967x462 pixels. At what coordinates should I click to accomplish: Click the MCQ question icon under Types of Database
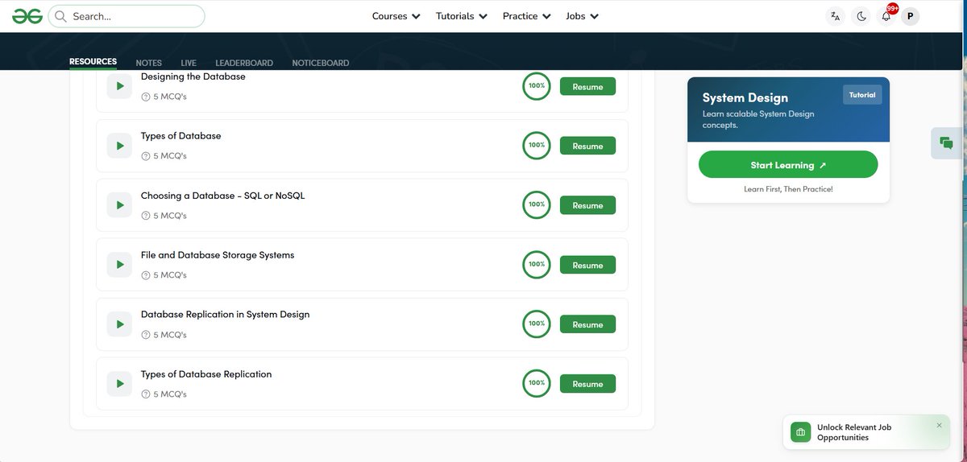146,156
